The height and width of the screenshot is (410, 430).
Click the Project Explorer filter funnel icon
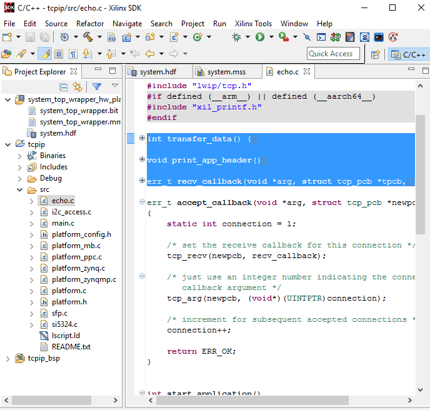click(97, 87)
